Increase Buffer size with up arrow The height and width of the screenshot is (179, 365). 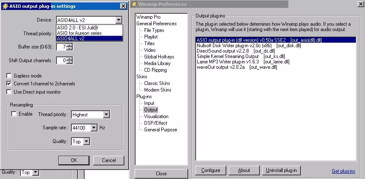coord(69,46)
